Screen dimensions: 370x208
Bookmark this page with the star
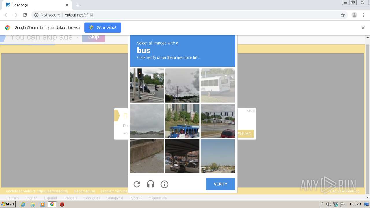coord(343,15)
